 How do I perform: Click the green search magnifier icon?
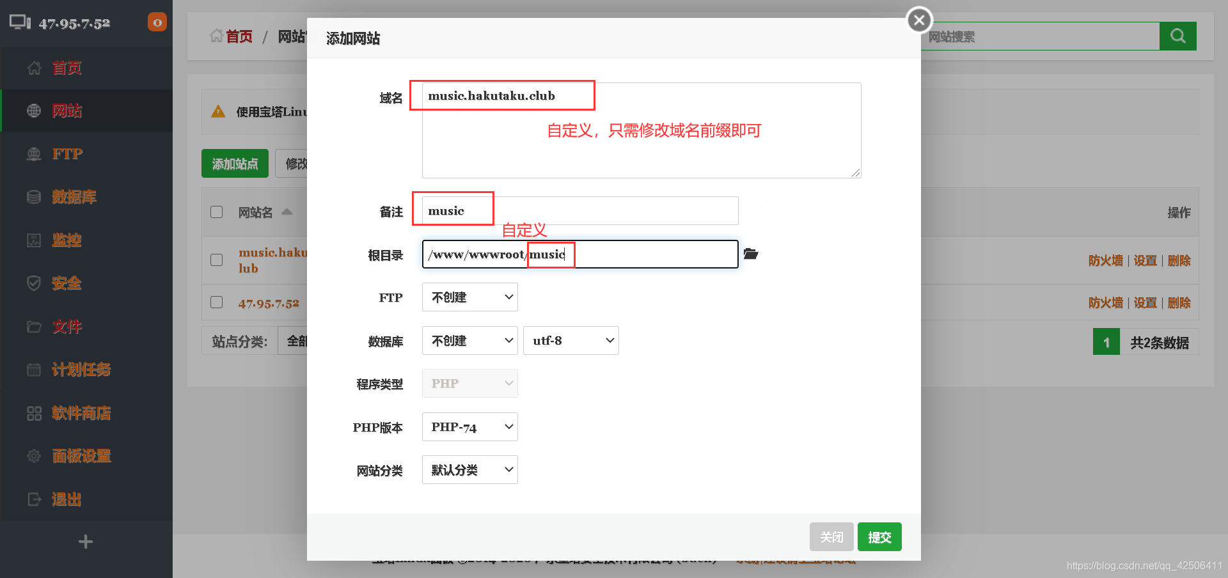point(1177,36)
